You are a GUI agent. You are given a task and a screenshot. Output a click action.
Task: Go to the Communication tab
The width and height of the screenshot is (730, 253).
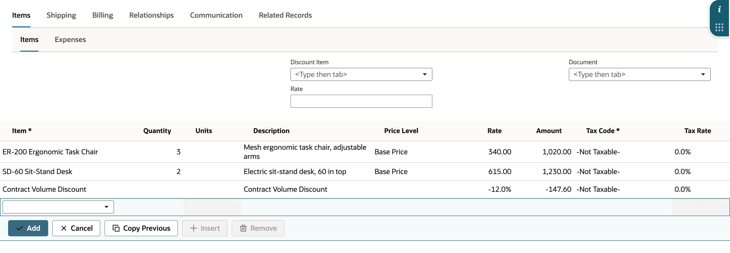point(216,15)
